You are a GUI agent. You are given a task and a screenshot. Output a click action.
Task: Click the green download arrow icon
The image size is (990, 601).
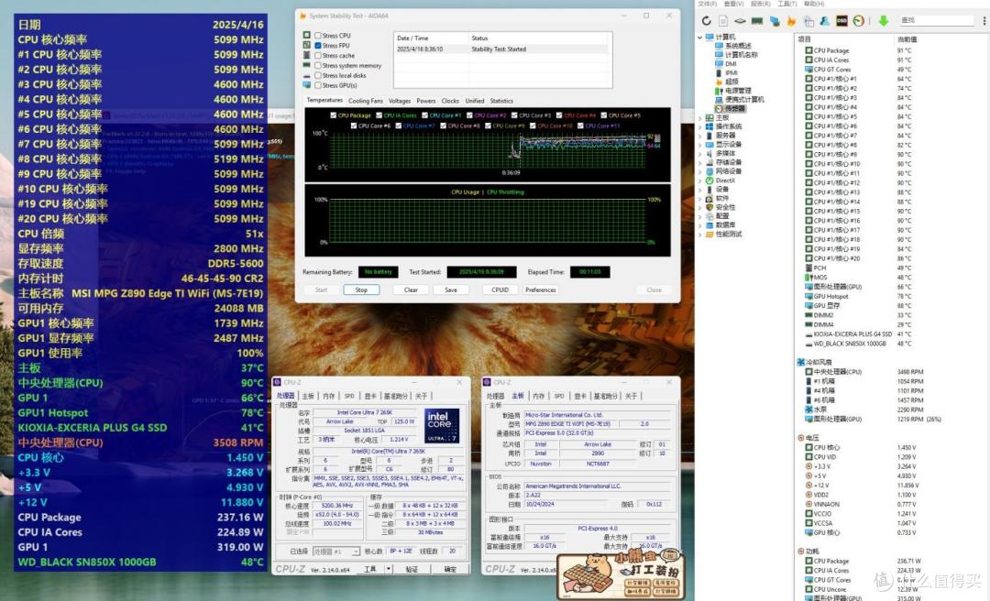884,21
